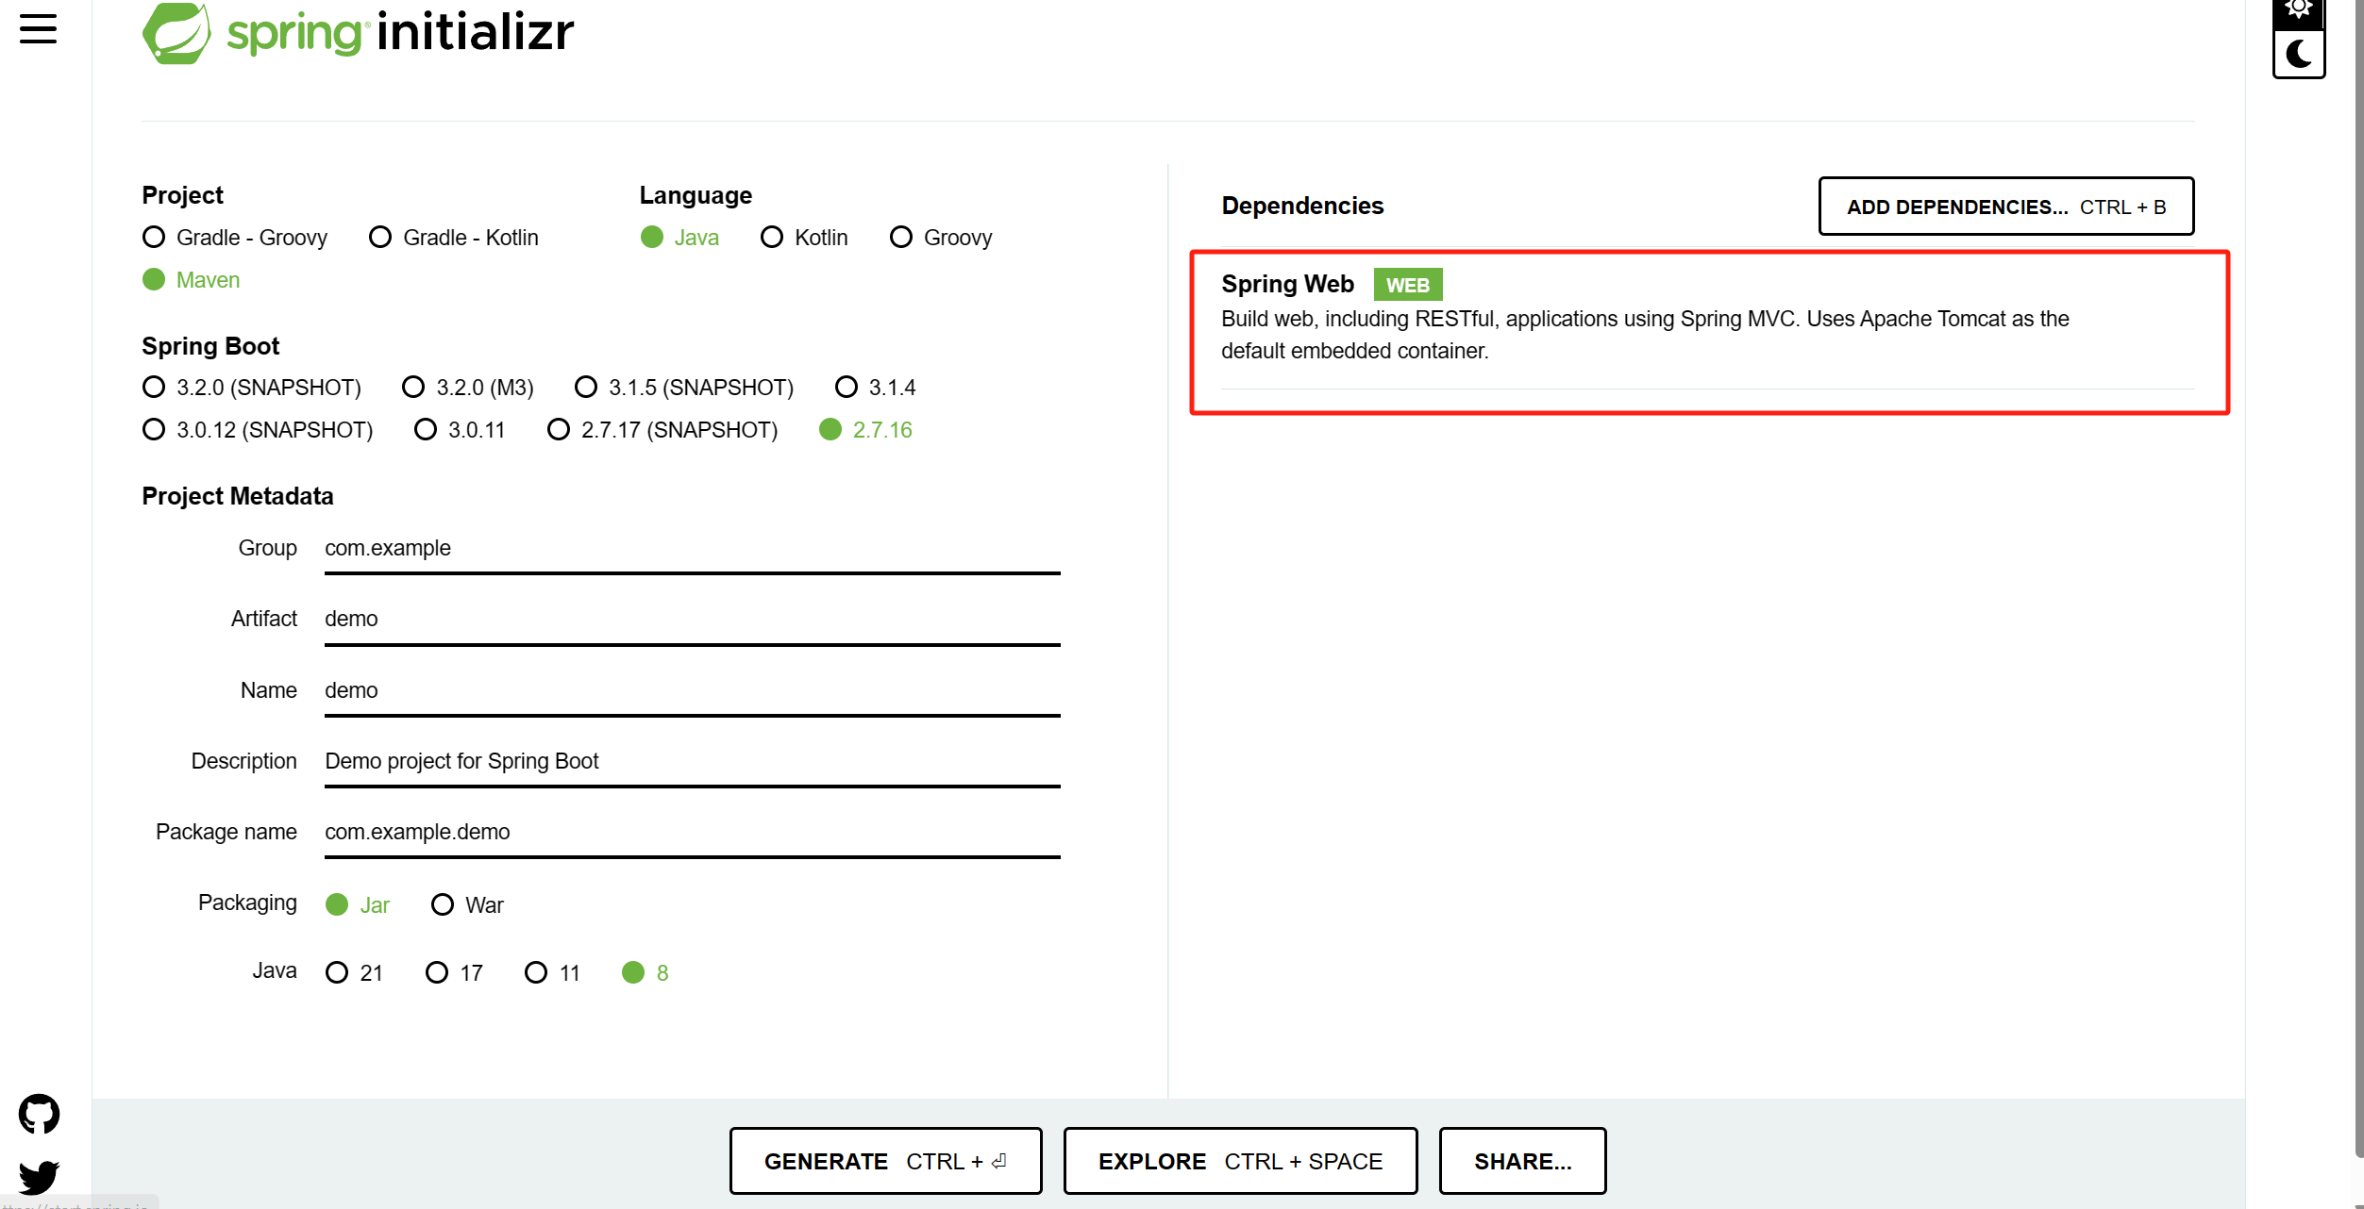Open the GitHub icon link
The height and width of the screenshot is (1209, 2364).
(x=39, y=1114)
